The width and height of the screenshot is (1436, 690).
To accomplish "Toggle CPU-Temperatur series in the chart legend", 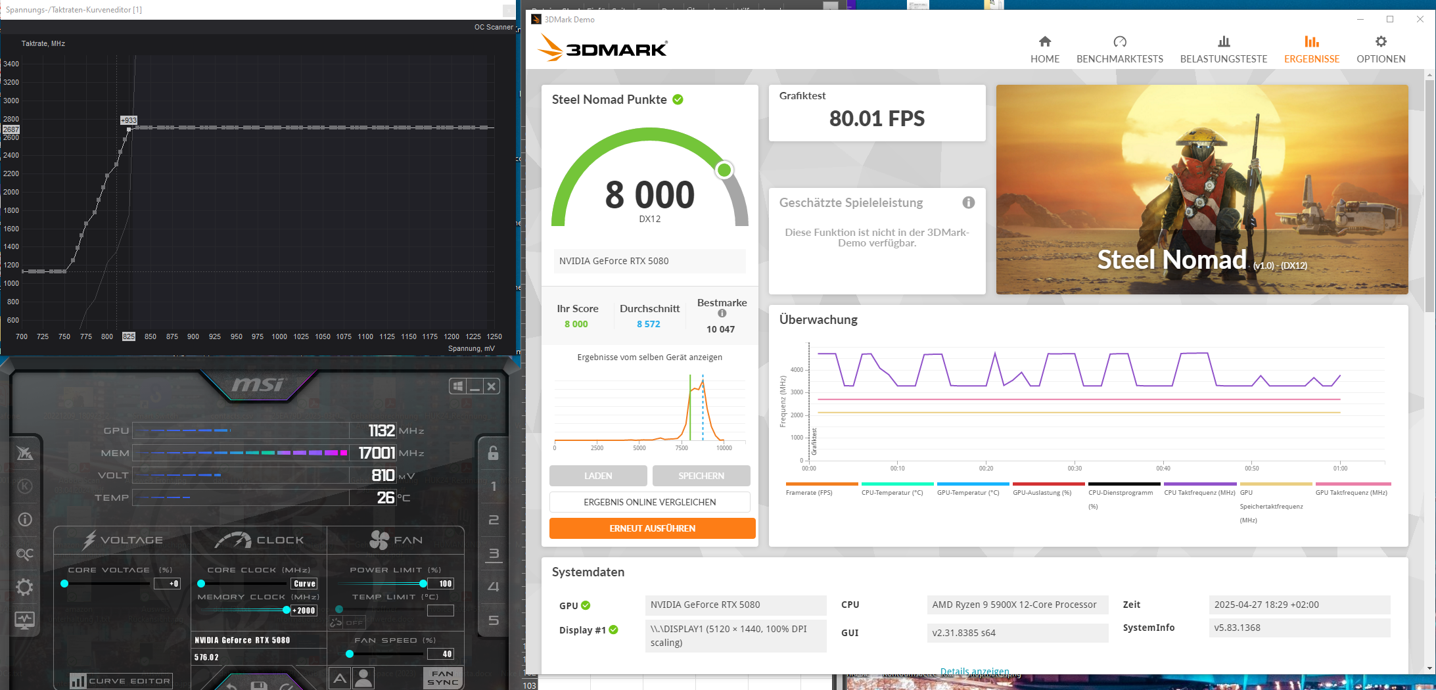I will 897,489.
